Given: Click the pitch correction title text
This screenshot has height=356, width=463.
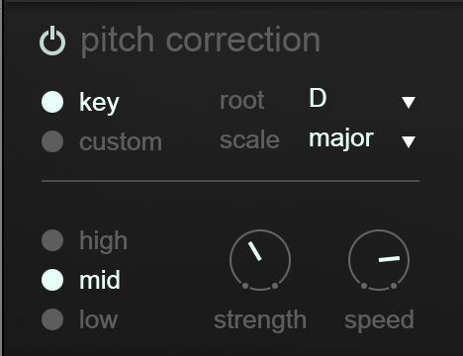Looking at the screenshot, I should point(201,41).
